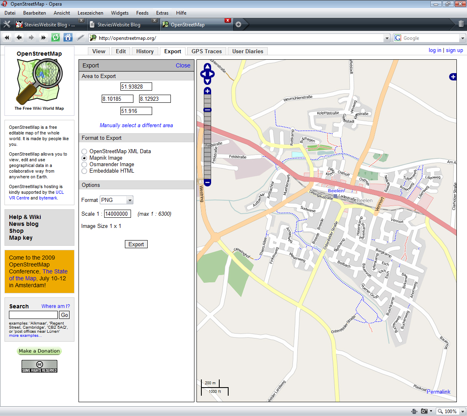Choose Osmarender Image format

(84, 165)
